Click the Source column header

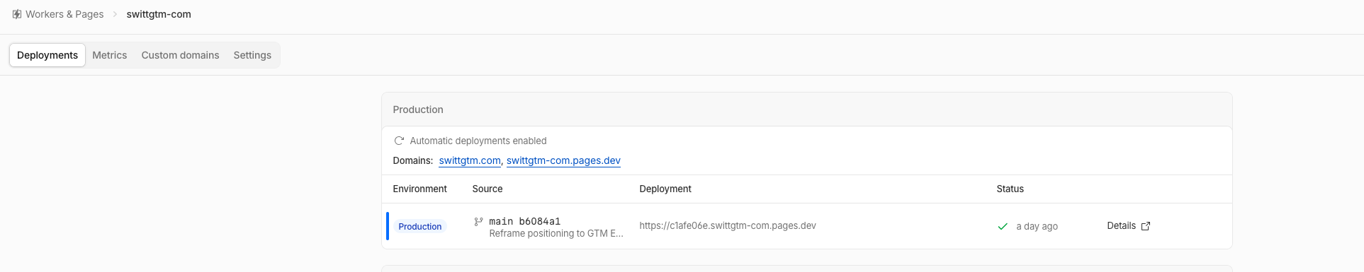click(x=487, y=189)
